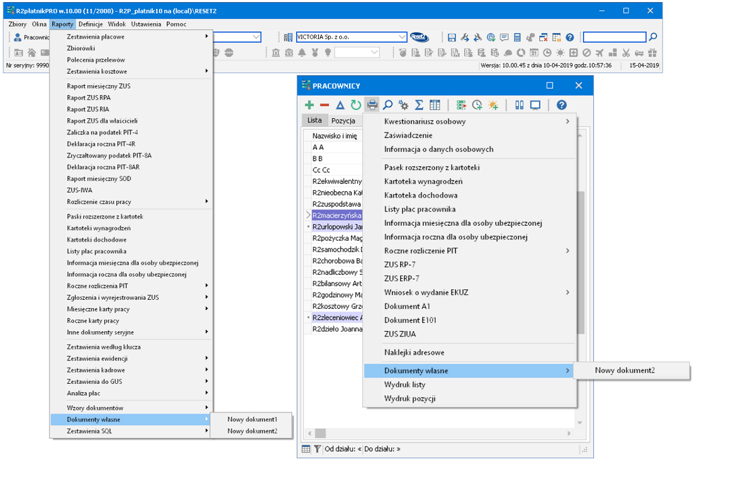
Task: Select the R2macierzyńska employee row
Action: [334, 215]
